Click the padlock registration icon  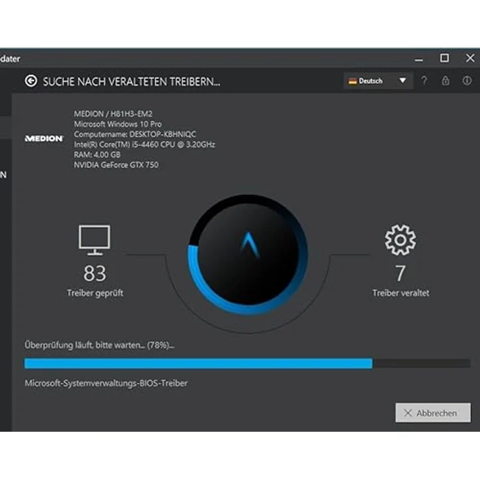(x=445, y=81)
